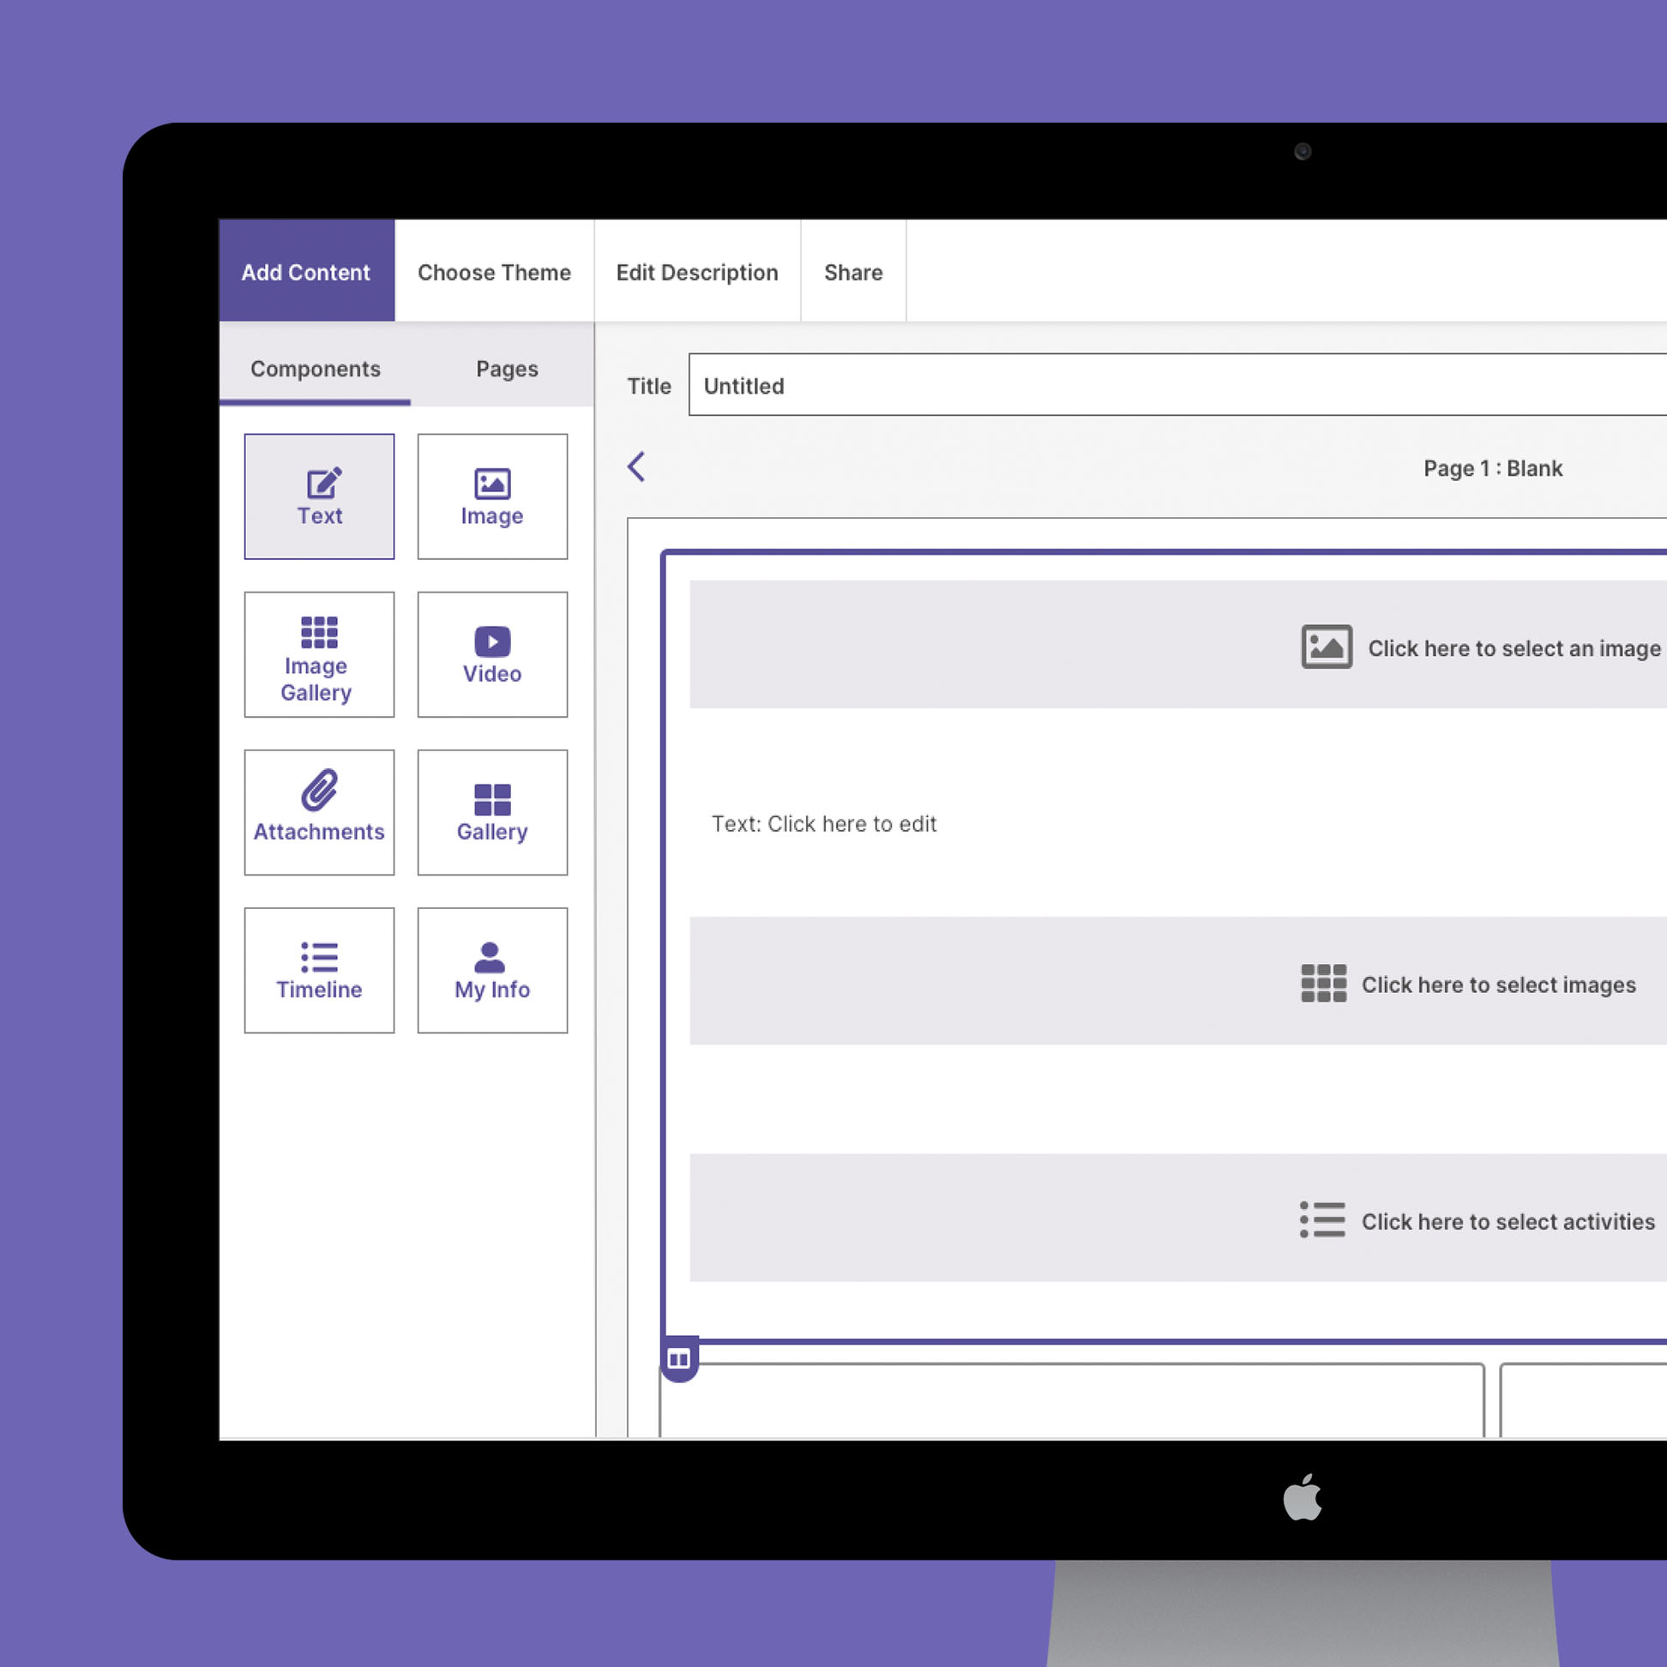Viewport: 1667px width, 1667px height.
Task: Select the Image component tile
Action: click(492, 496)
